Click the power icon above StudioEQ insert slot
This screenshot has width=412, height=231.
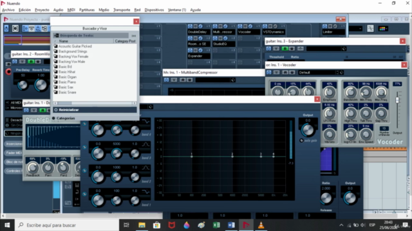coord(215,38)
